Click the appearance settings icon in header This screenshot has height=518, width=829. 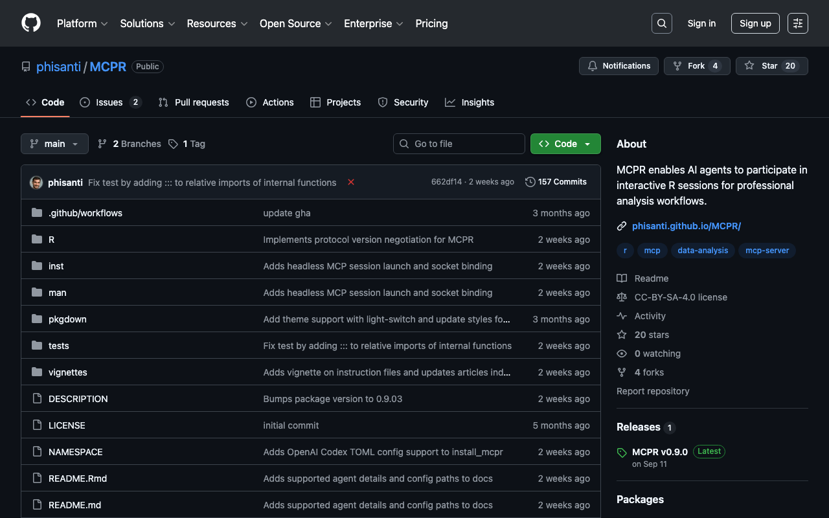pyautogui.click(x=797, y=23)
